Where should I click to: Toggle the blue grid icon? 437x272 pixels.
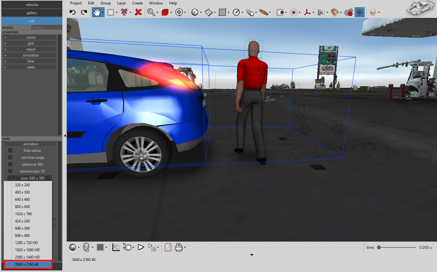(x=359, y=12)
